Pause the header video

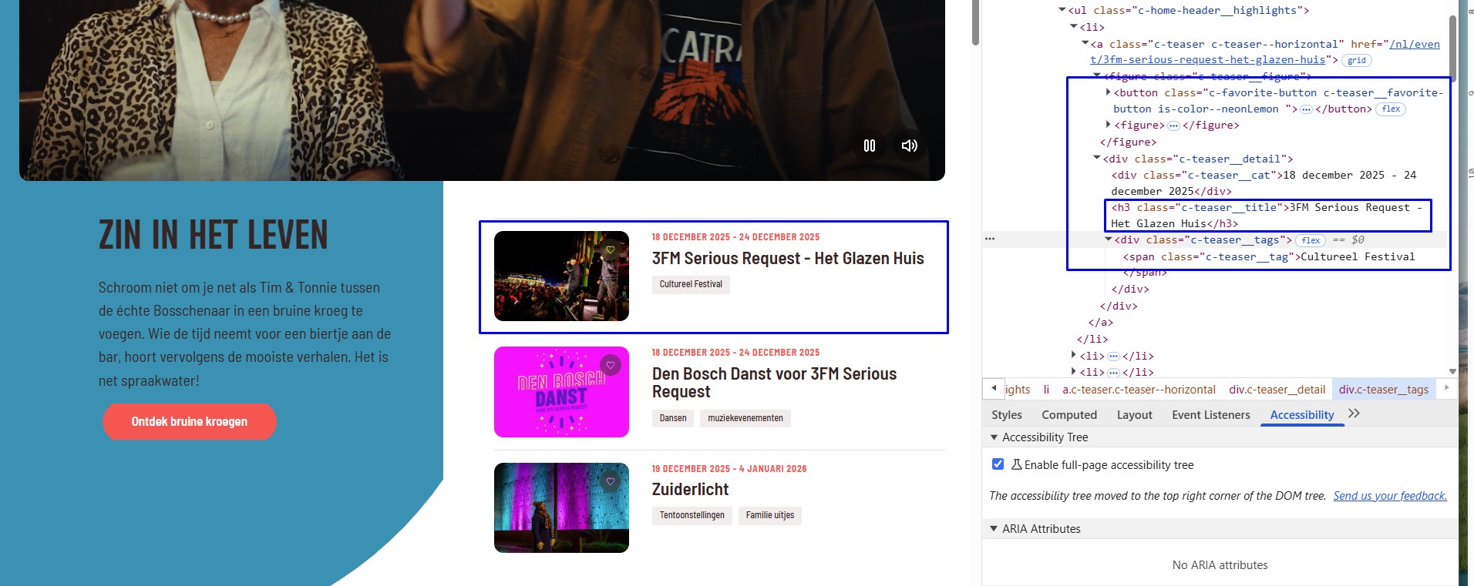click(869, 146)
